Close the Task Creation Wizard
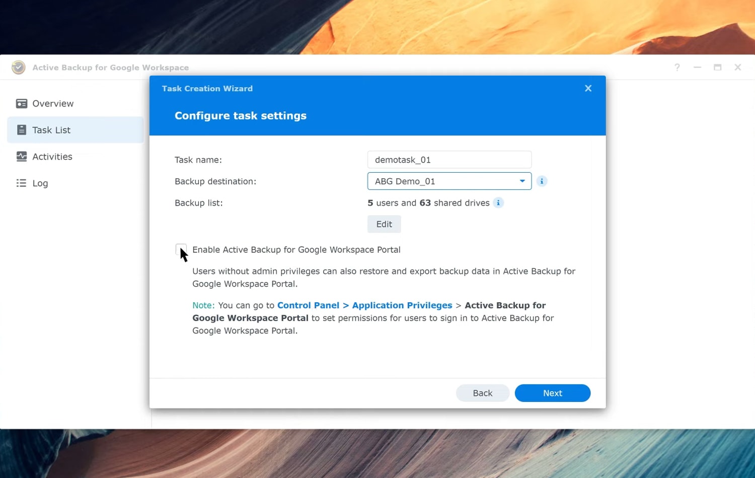This screenshot has height=478, width=755. (587, 88)
